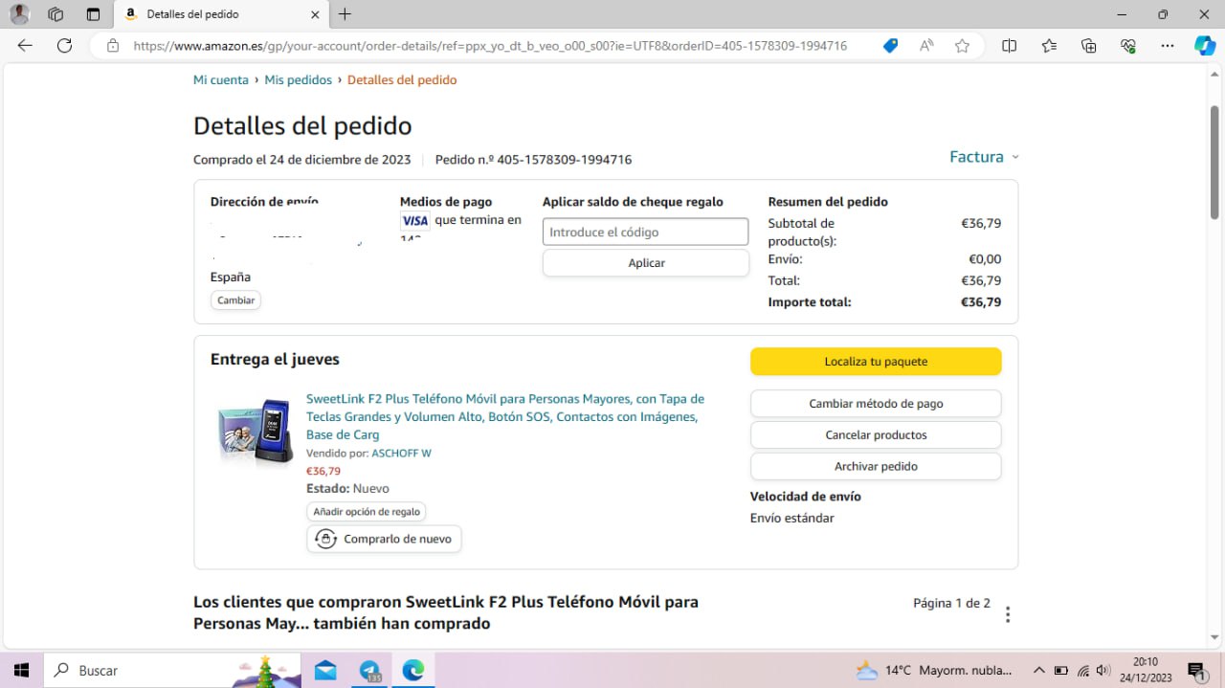Show hidden system tray icons
The width and height of the screenshot is (1225, 688).
pos(1037,670)
